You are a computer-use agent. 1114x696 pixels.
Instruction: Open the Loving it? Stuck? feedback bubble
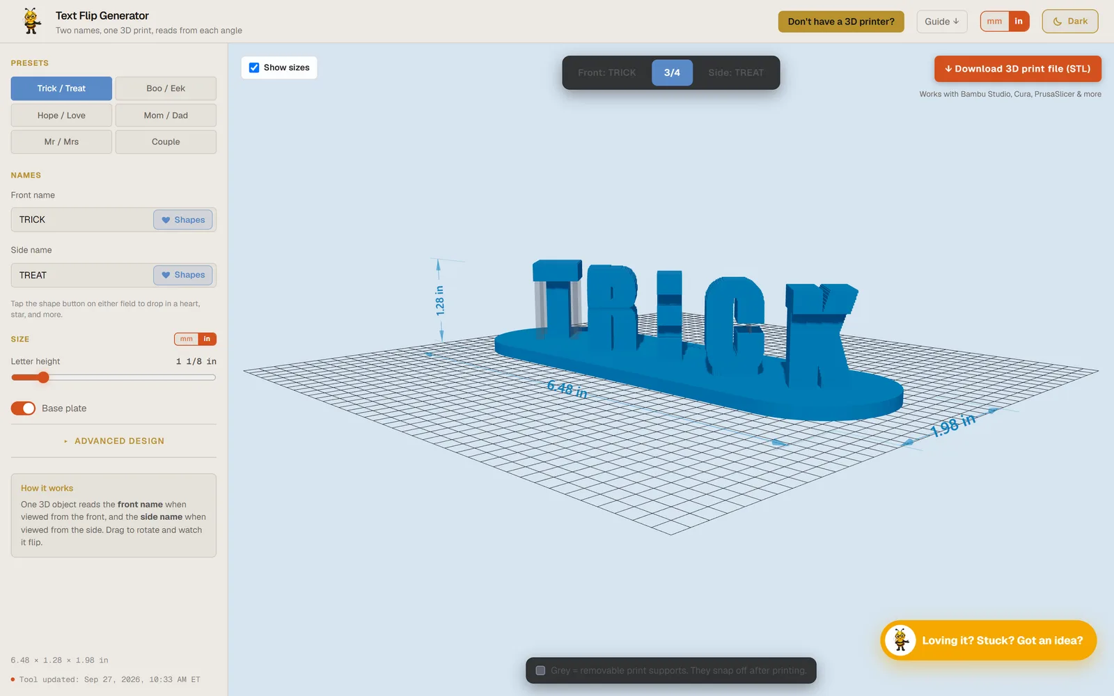[x=989, y=640]
